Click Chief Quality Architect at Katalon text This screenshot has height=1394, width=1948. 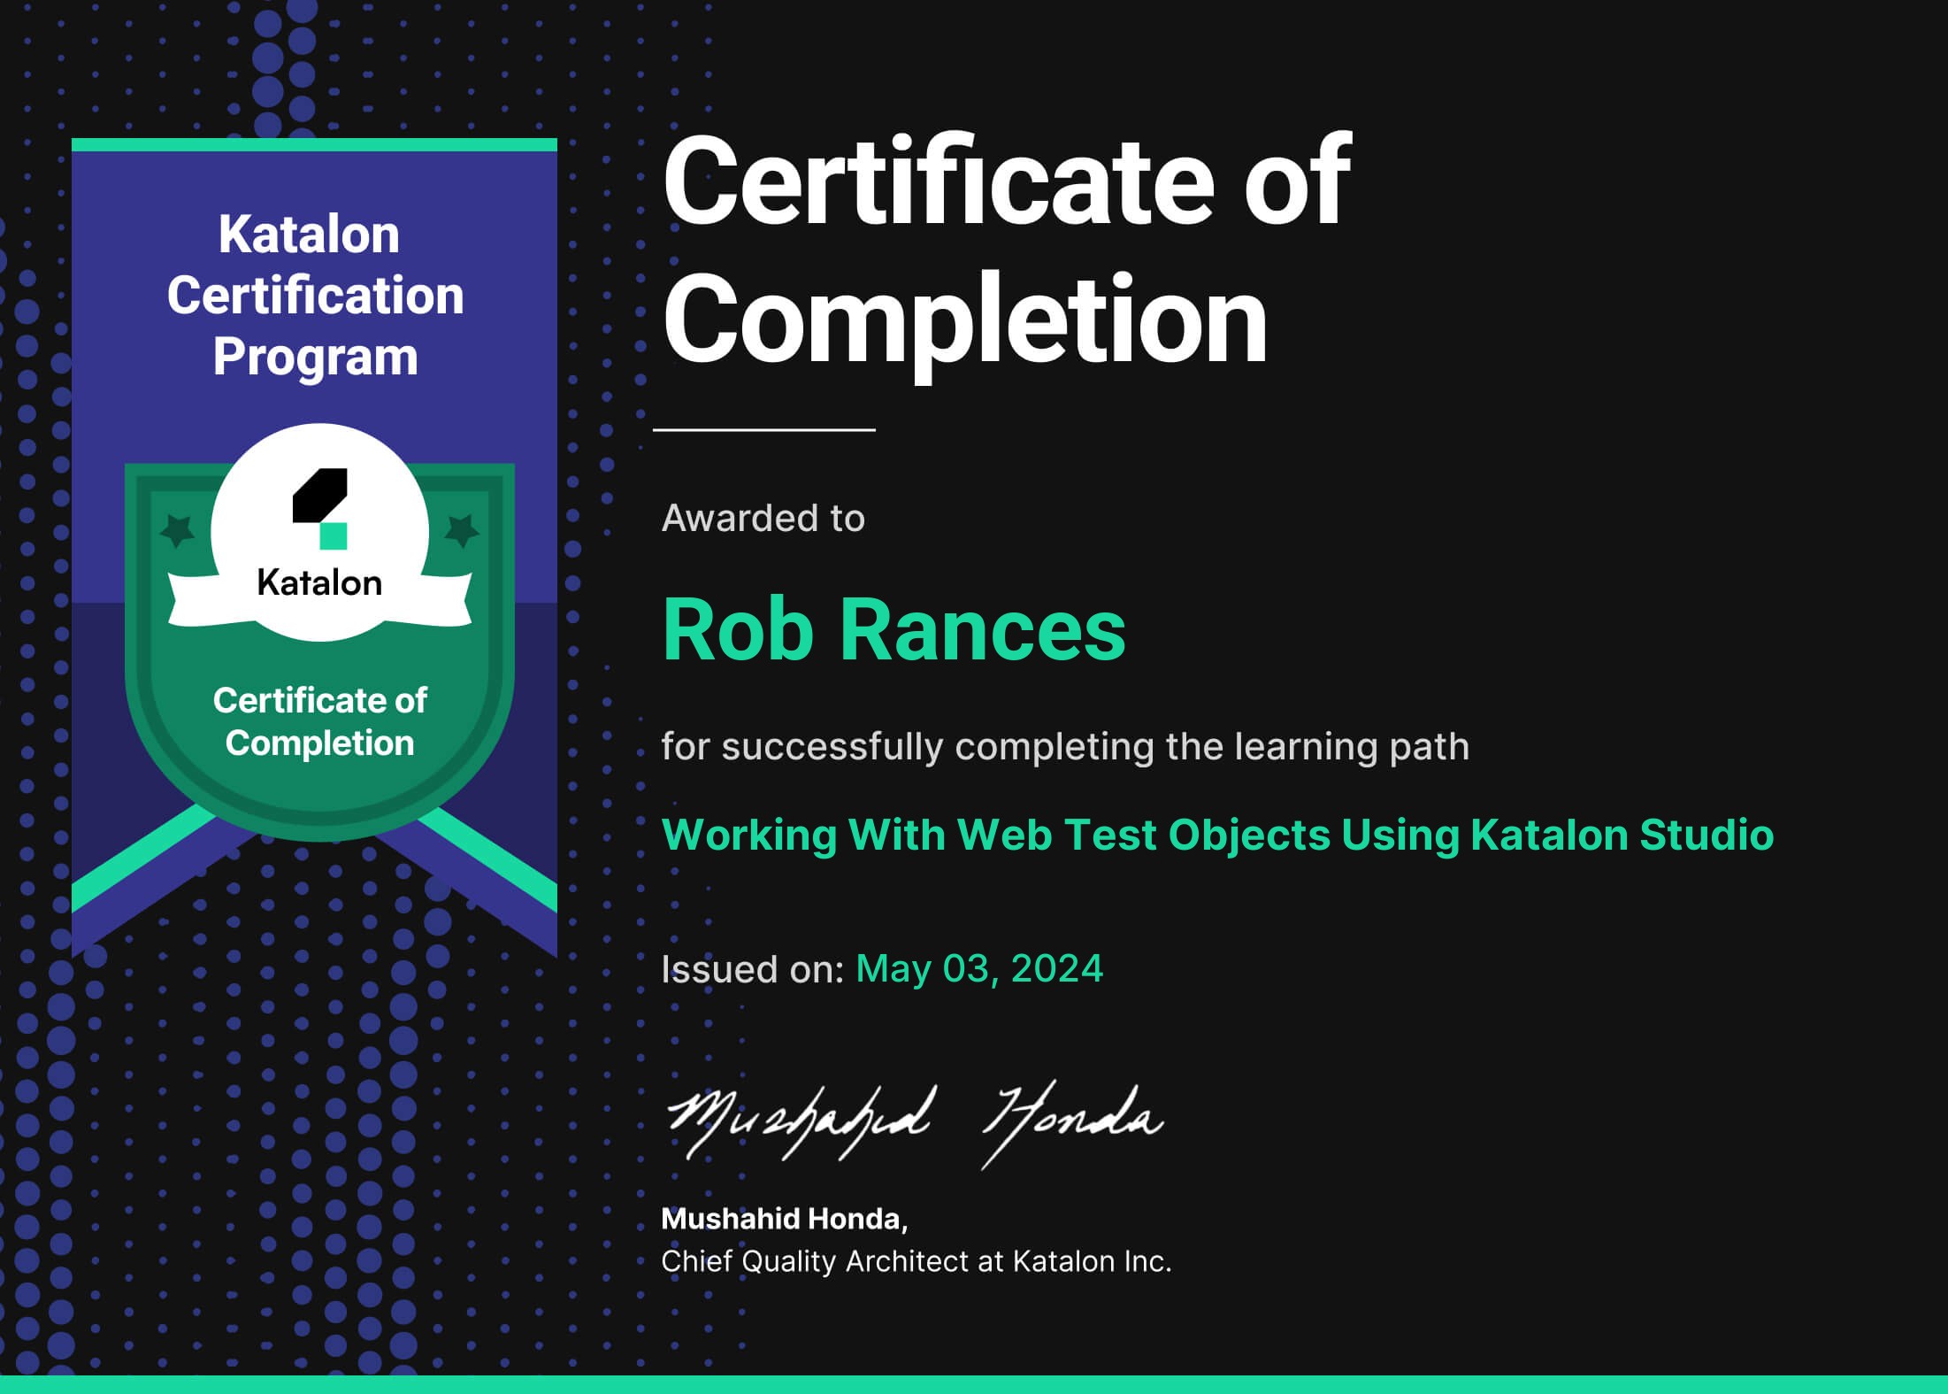[916, 1261]
